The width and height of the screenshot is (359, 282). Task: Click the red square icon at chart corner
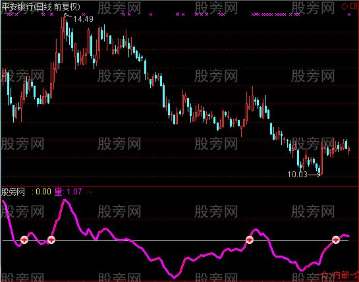tap(354, 6)
